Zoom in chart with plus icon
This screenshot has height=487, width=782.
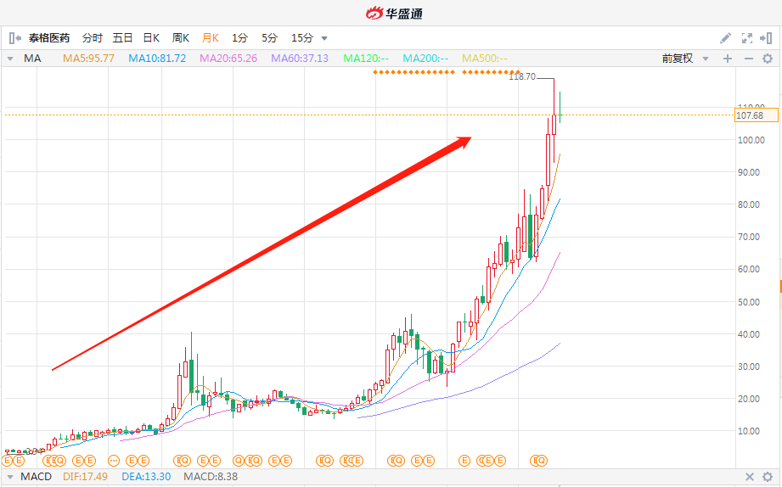coord(728,59)
